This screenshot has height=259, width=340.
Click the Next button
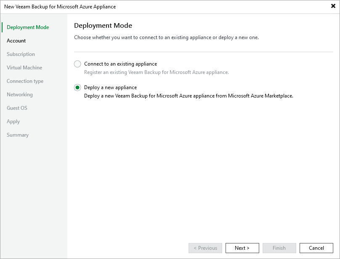tap(242, 248)
